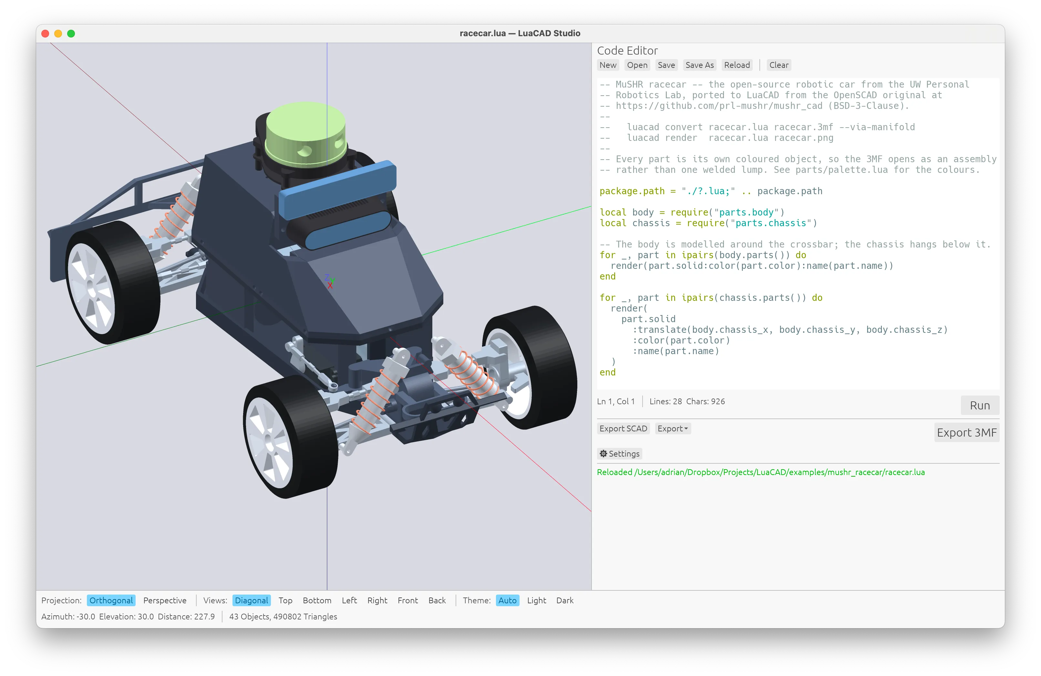Viewport: 1041px width, 676px height.
Task: Click the 'local chassis = require' line
Action: pyautogui.click(x=708, y=223)
